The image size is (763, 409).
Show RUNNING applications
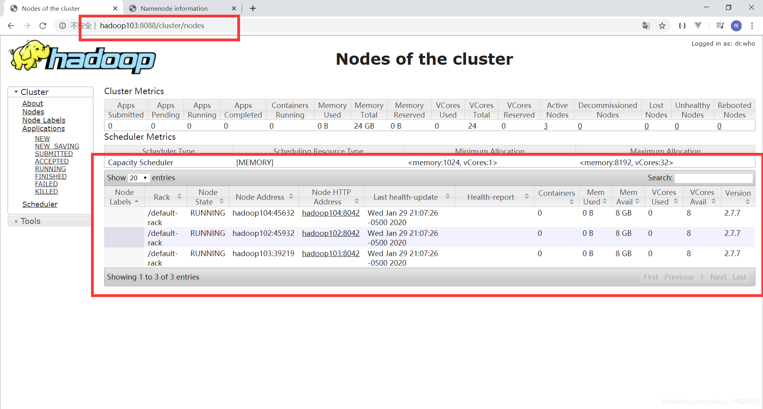pos(50,169)
